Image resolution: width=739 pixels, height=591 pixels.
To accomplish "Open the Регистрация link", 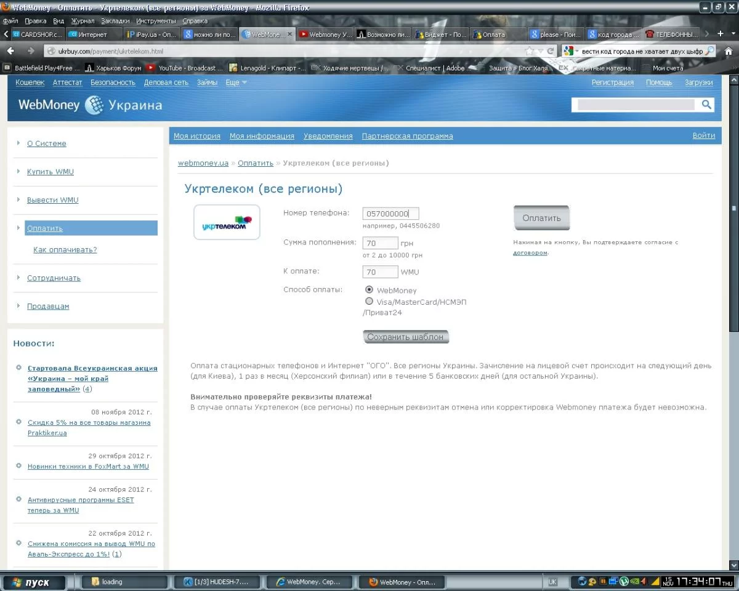I will coord(612,82).
